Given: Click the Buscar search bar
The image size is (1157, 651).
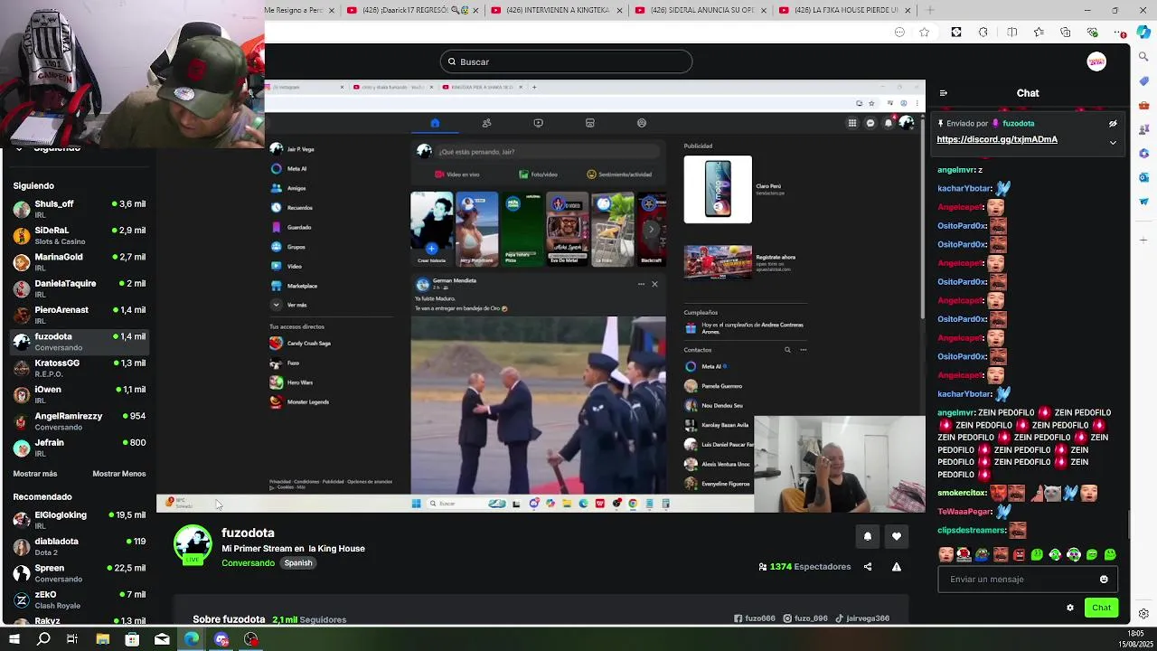Looking at the screenshot, I should click(566, 61).
